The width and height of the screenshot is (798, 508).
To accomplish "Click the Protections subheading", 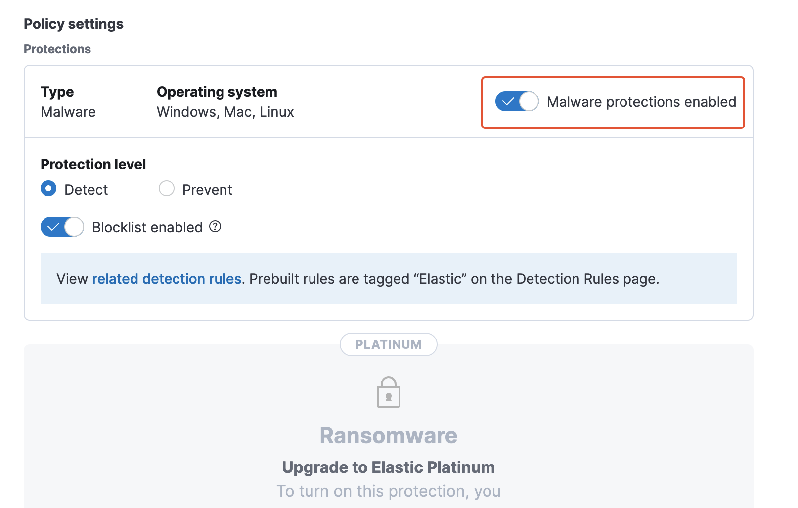I will point(57,49).
